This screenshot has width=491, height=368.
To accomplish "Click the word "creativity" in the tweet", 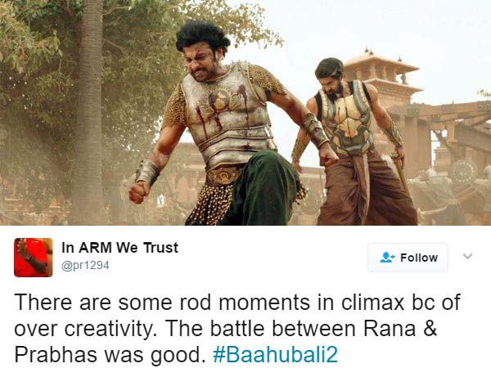I will 109,330.
